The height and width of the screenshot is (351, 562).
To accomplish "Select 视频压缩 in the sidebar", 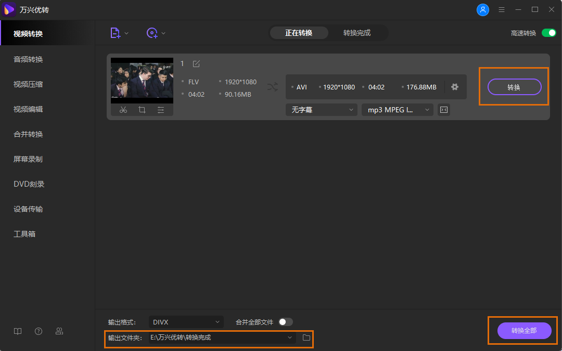I will [28, 84].
